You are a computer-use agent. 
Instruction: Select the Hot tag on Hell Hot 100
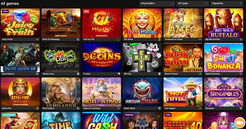tap(86, 11)
